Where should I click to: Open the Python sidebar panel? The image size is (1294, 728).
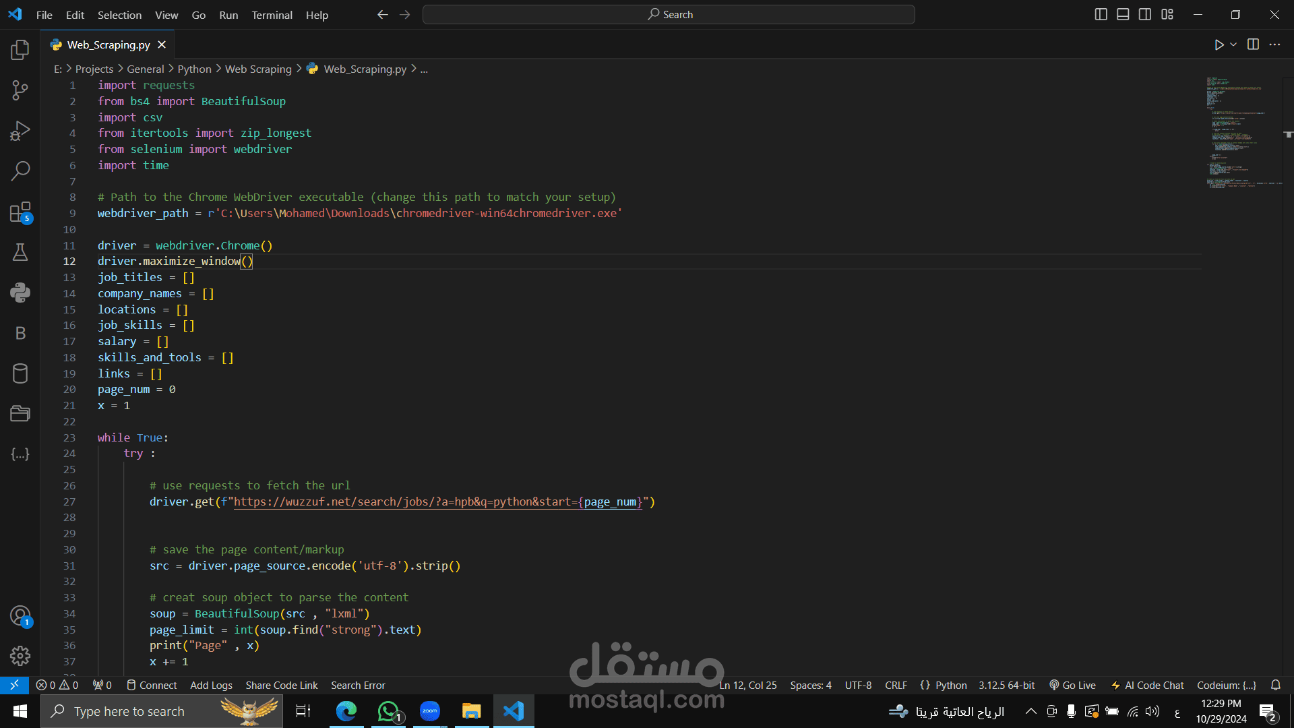click(x=20, y=293)
